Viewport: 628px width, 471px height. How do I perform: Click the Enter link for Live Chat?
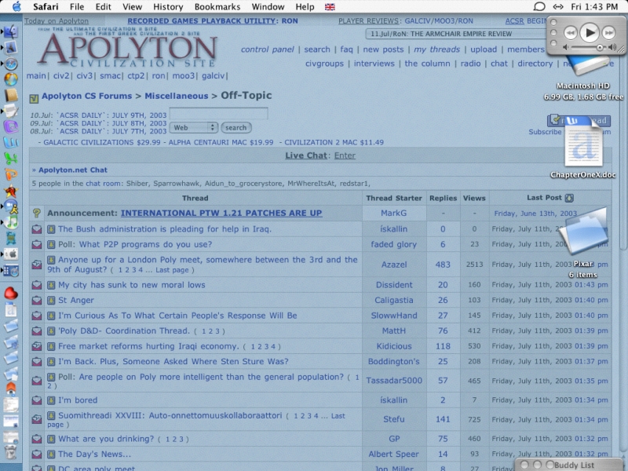[345, 155]
